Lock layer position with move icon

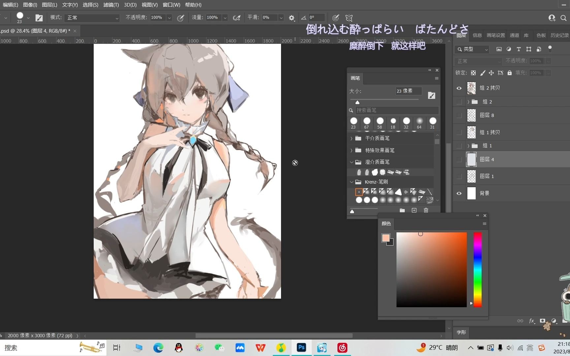[491, 73]
